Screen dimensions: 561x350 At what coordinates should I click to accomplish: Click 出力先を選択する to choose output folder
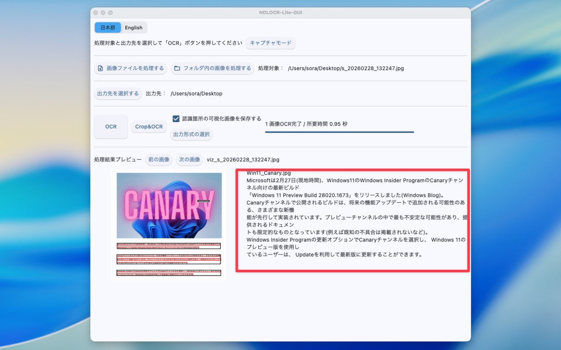pos(118,94)
